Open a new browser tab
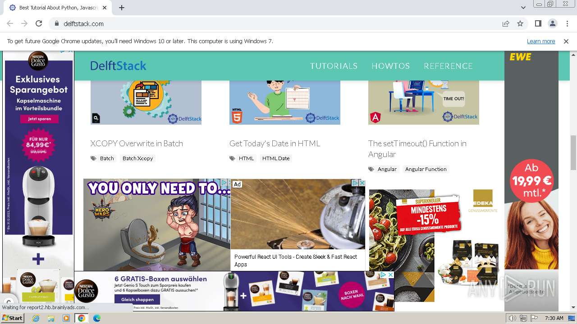 [x=122, y=8]
